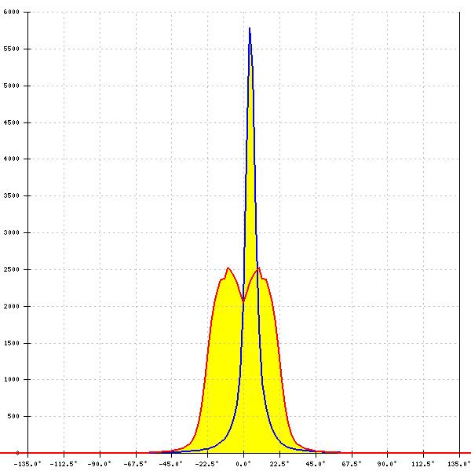This screenshot has width=471, height=471.
Task: Click the 22.5° x-axis label
Action: pos(279,464)
